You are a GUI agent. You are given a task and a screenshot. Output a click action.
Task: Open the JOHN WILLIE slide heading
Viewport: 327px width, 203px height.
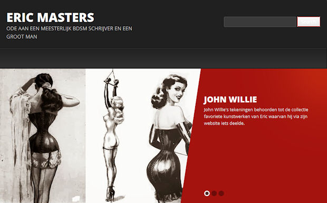(x=230, y=99)
